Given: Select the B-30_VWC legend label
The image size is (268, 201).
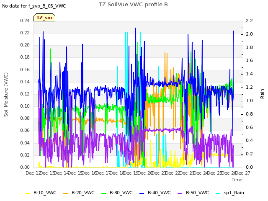Looking at the screenshot, I should coord(121,193).
